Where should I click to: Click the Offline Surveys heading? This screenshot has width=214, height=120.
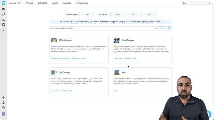66,40
